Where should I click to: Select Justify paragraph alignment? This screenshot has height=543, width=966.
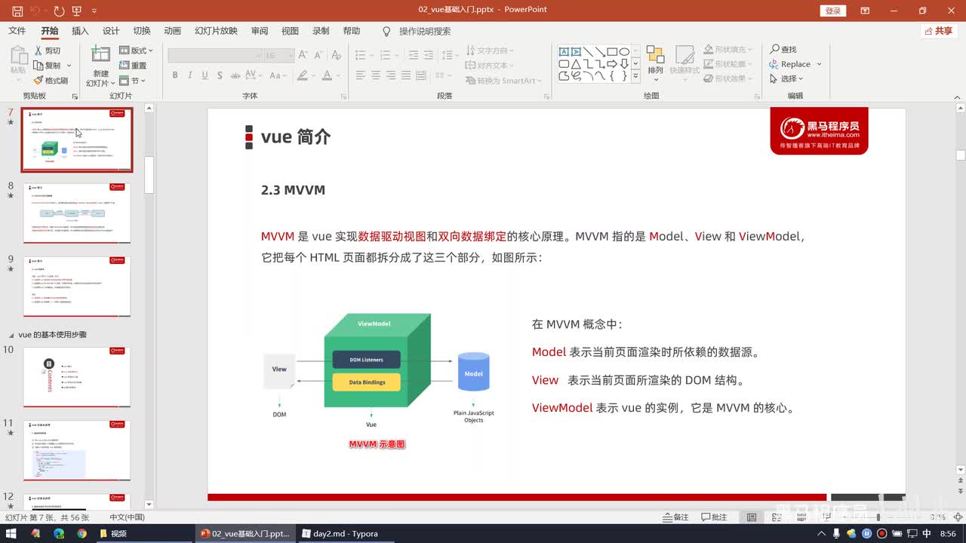[406, 75]
